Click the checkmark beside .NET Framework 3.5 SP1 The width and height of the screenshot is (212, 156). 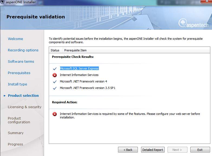55,88
